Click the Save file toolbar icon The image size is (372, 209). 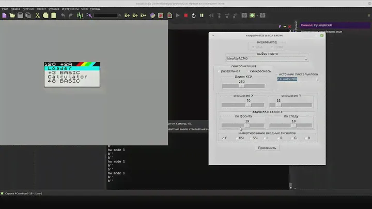20,16
